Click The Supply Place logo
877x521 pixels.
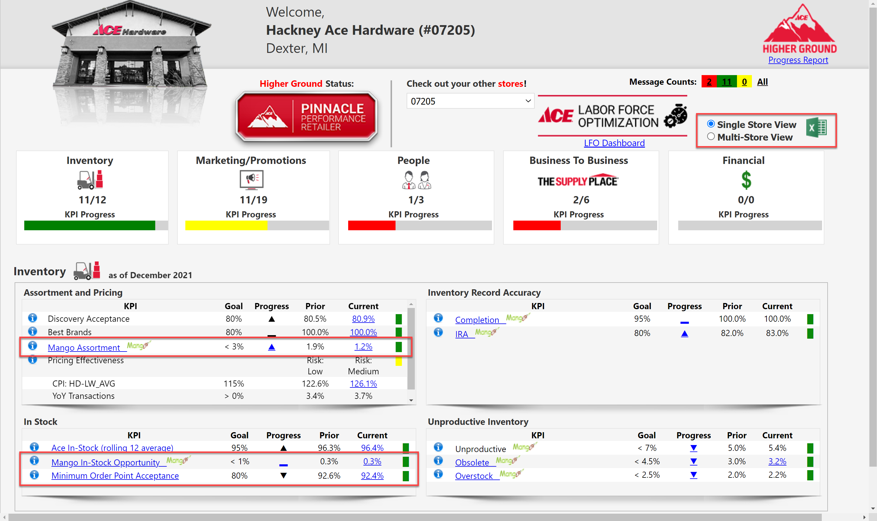pyautogui.click(x=578, y=181)
